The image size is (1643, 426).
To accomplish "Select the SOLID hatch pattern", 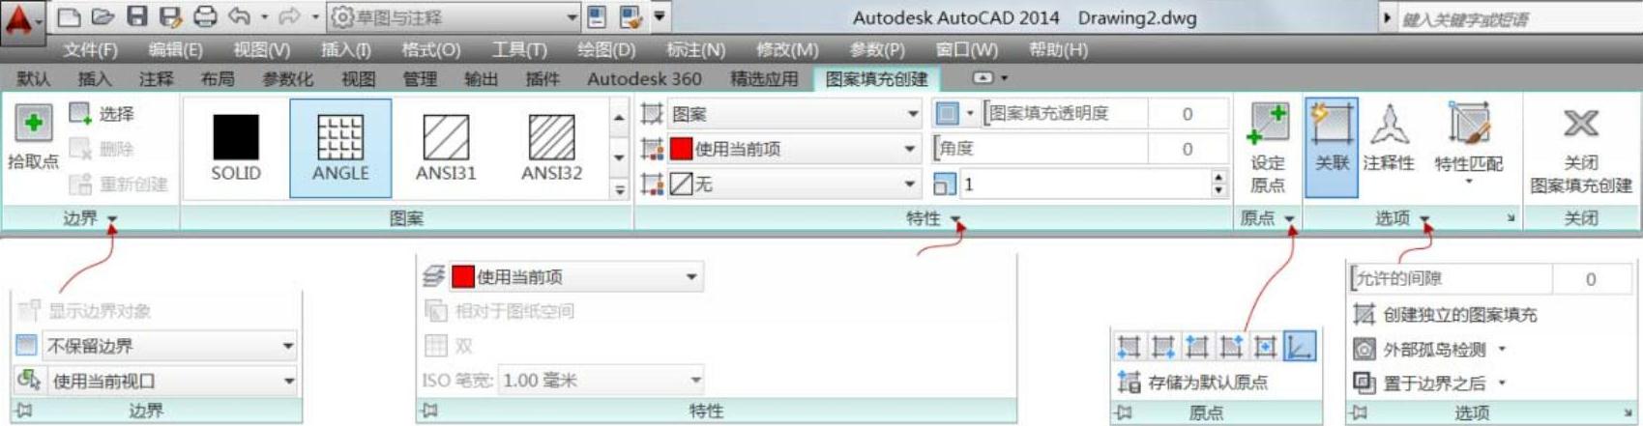I will (236, 148).
